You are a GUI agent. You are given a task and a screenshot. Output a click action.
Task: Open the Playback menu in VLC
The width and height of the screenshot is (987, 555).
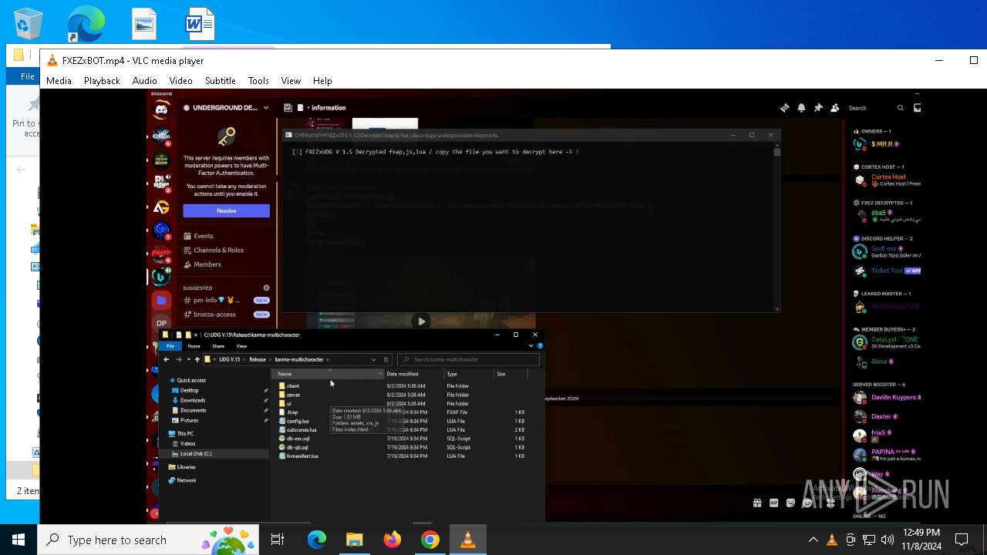pyautogui.click(x=102, y=80)
